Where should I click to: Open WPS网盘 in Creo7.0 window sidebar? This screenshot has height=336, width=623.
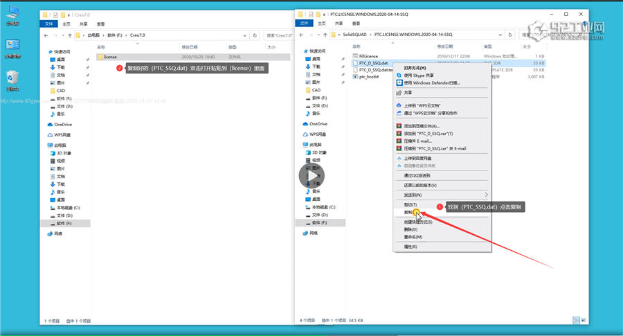59,135
